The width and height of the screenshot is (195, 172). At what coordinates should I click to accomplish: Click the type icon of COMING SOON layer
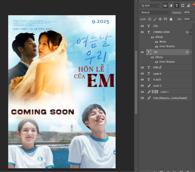148,32
